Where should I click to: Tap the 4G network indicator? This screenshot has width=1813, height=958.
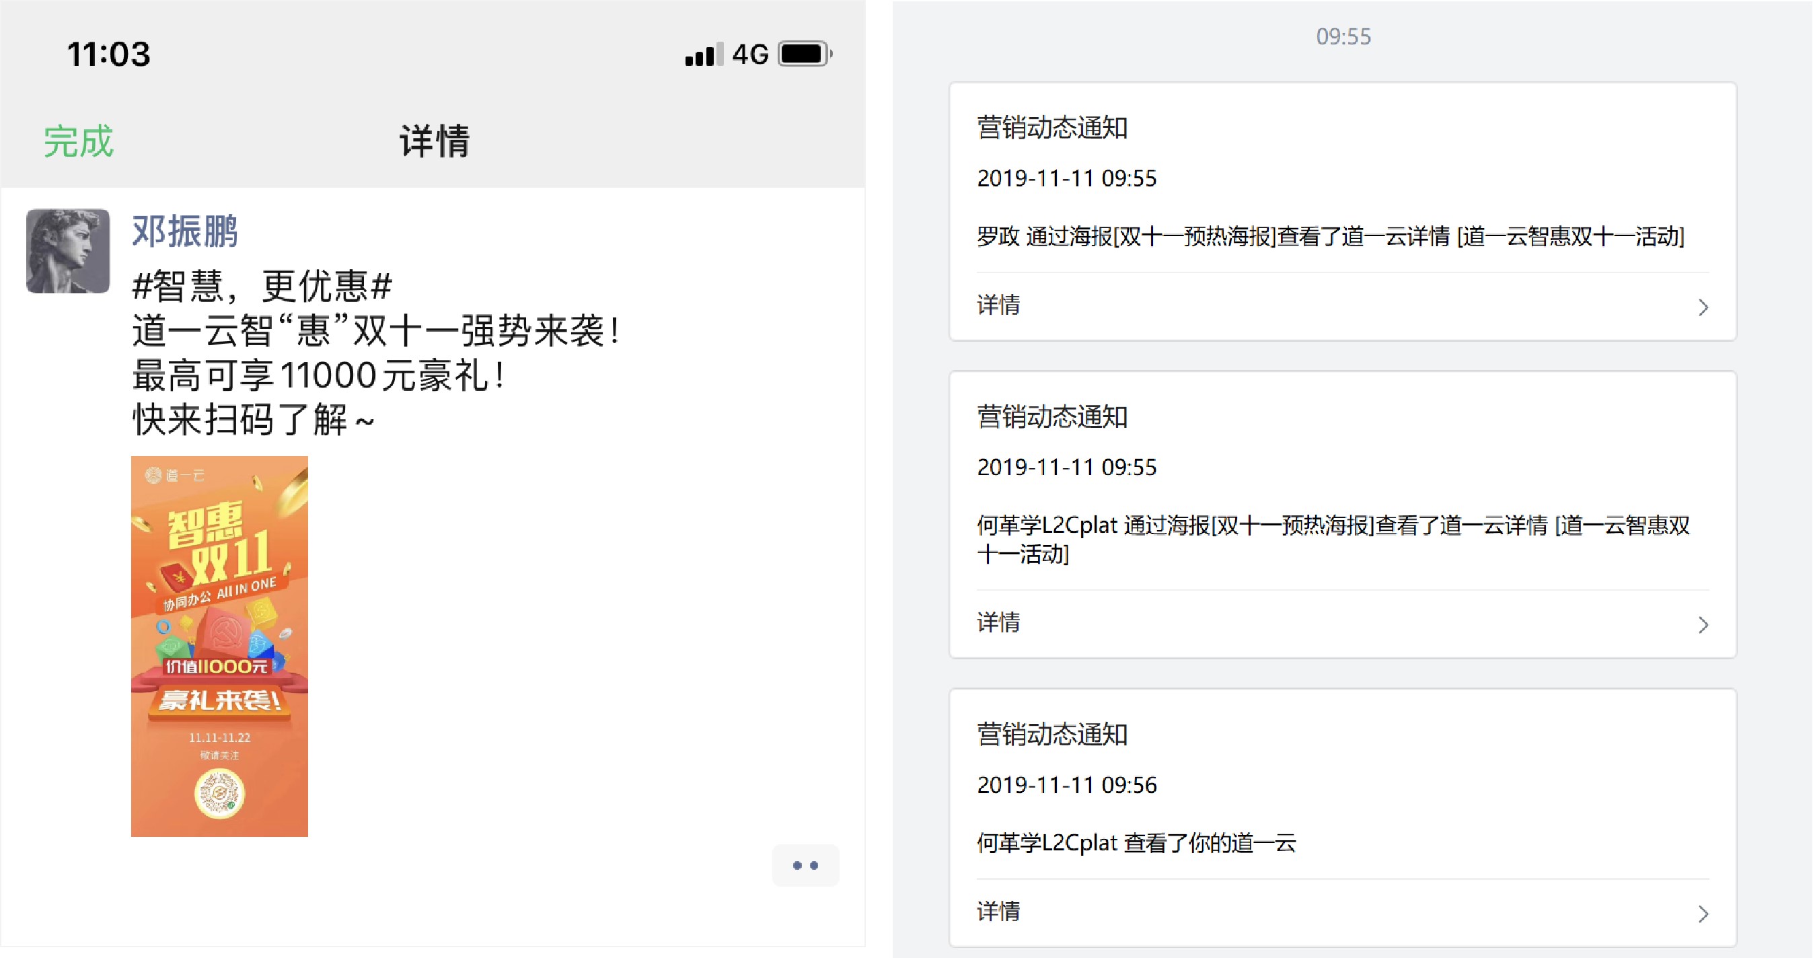click(750, 54)
